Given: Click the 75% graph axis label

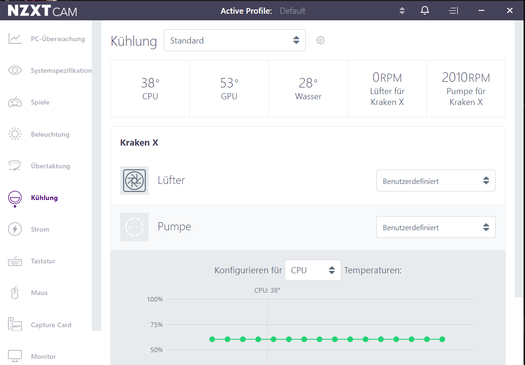Looking at the screenshot, I should (x=156, y=324).
